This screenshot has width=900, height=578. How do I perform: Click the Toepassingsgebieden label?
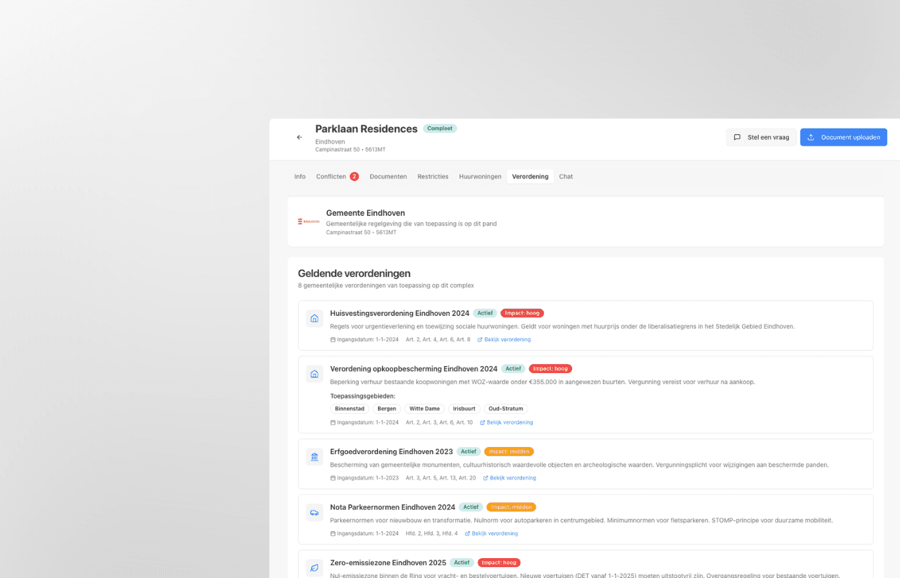coord(363,396)
